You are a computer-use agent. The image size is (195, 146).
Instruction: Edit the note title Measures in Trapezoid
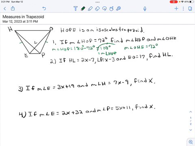pos(23,17)
